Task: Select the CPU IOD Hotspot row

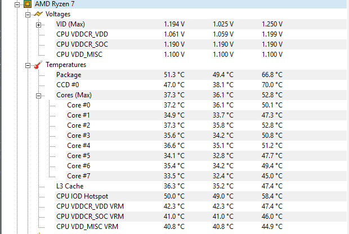Action: pos(201,196)
